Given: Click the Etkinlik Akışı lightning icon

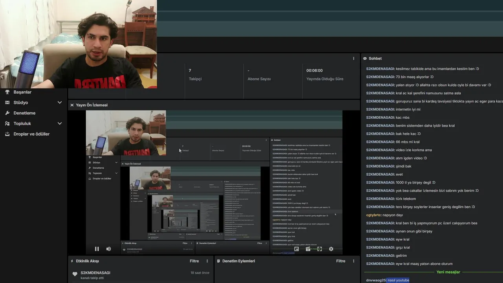Looking at the screenshot, I should pyautogui.click(x=72, y=261).
